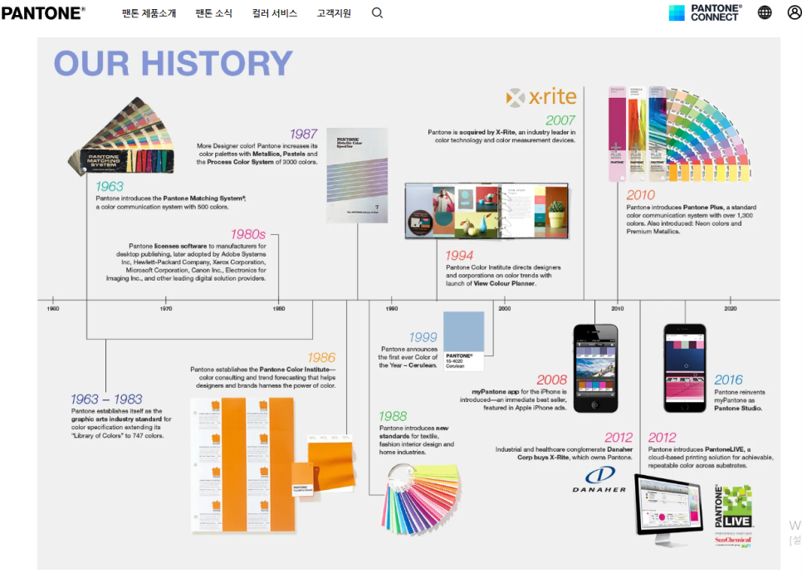Screen dimensions: 802x573
Task: Click the 'Pantone introduces Pantone Plus' description
Action: [691, 219]
